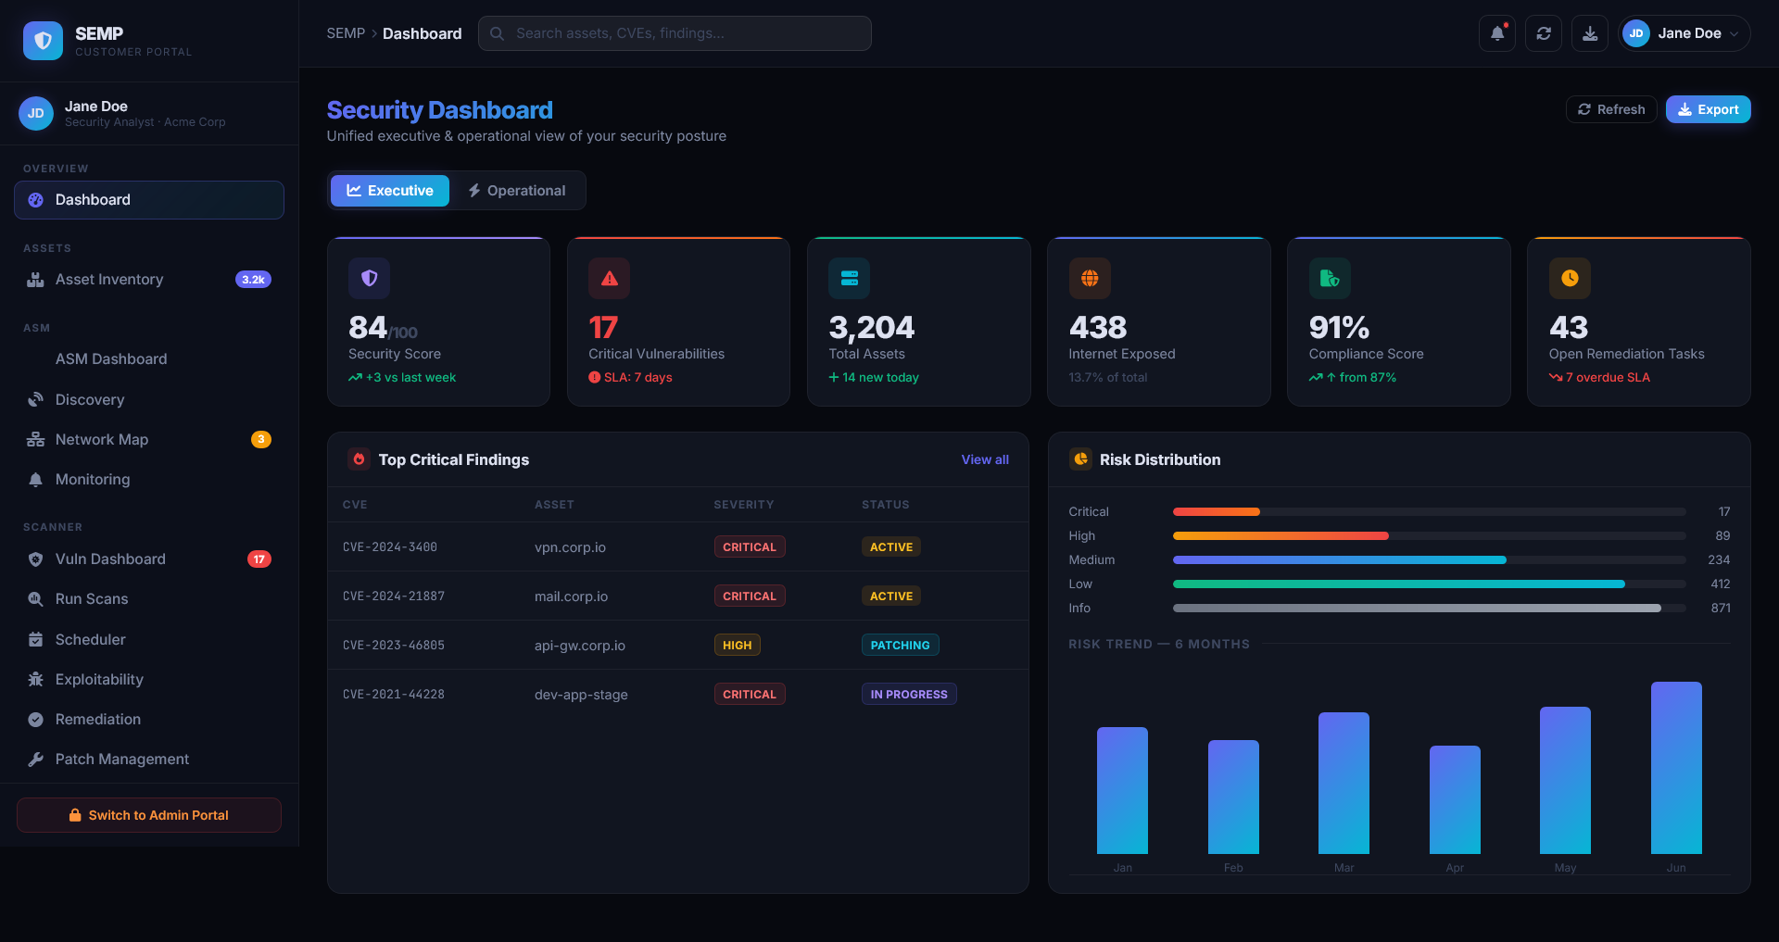Click the Monitoring bell icon in sidebar

tap(35, 480)
